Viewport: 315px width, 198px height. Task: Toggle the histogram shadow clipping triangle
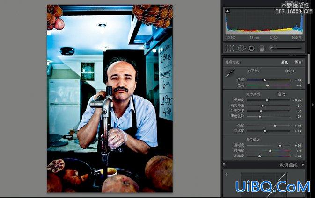[227, 11]
